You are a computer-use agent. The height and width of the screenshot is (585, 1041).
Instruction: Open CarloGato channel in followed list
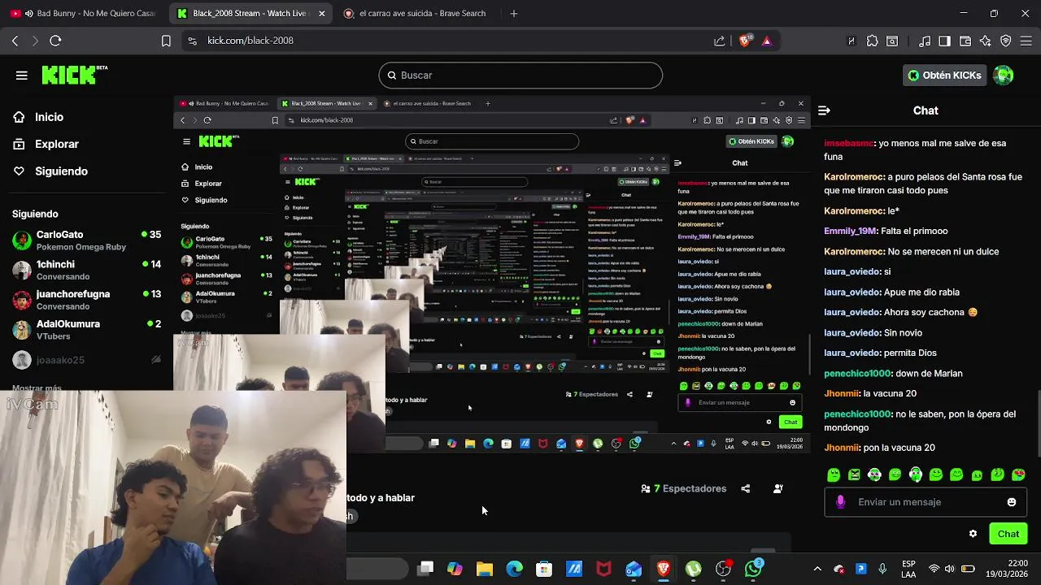pyautogui.click(x=86, y=240)
